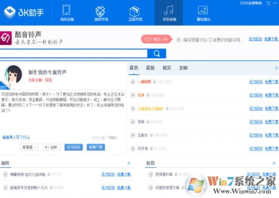Click the thumbs-up icon beside 一曲相思
279x198 pixels.
(x=155, y=82)
